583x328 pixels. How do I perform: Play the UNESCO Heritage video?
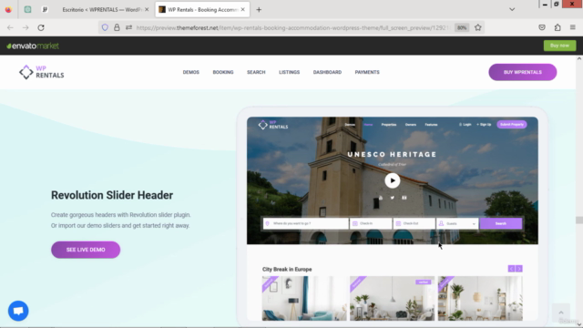[x=393, y=180]
